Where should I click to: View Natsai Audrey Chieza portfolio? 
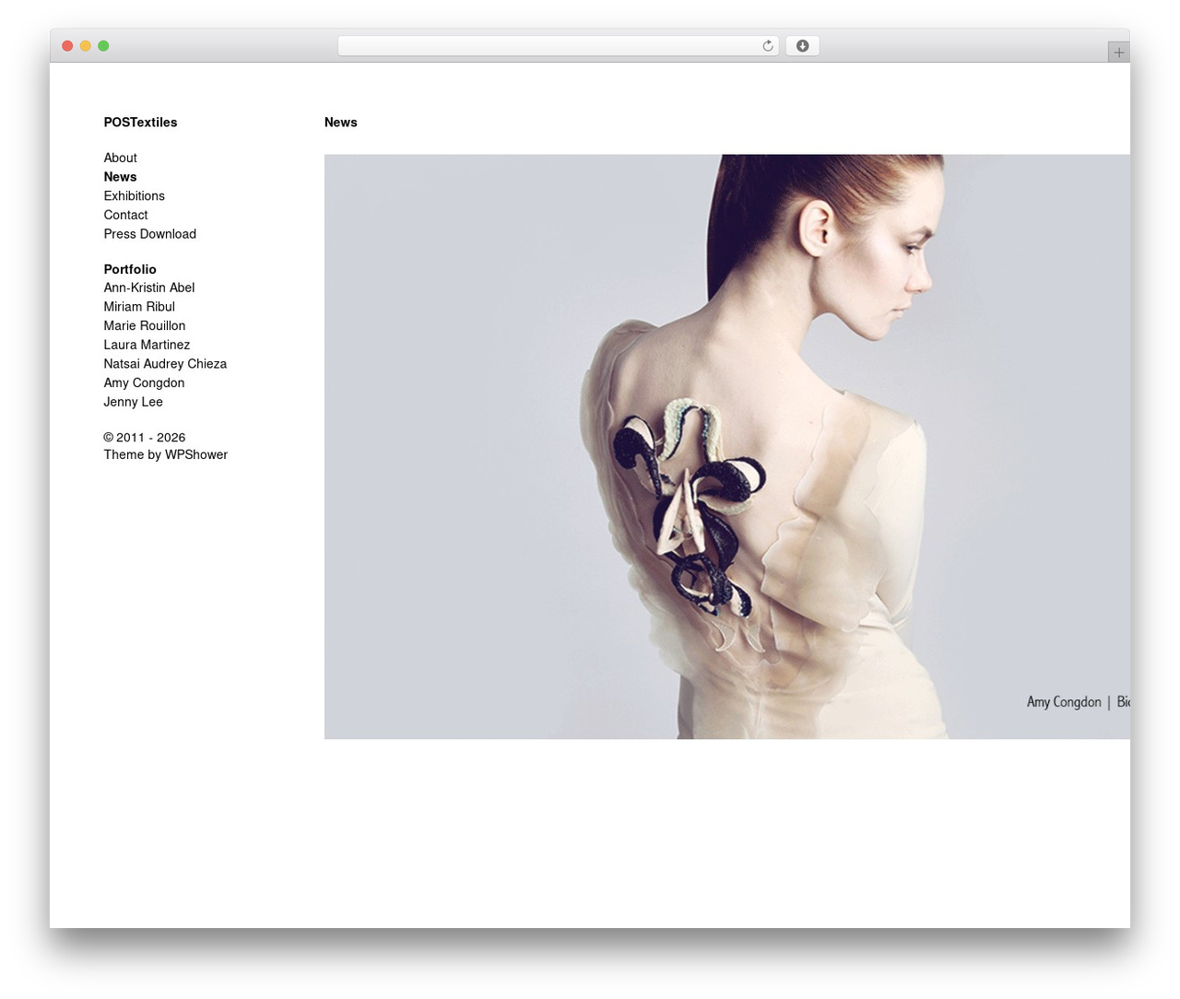pyautogui.click(x=165, y=364)
